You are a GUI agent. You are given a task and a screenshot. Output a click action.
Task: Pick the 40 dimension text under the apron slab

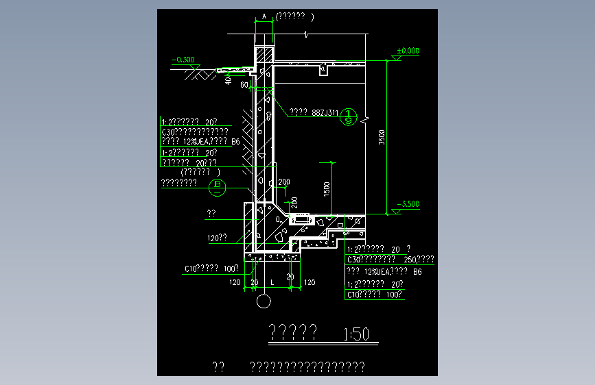click(x=228, y=80)
